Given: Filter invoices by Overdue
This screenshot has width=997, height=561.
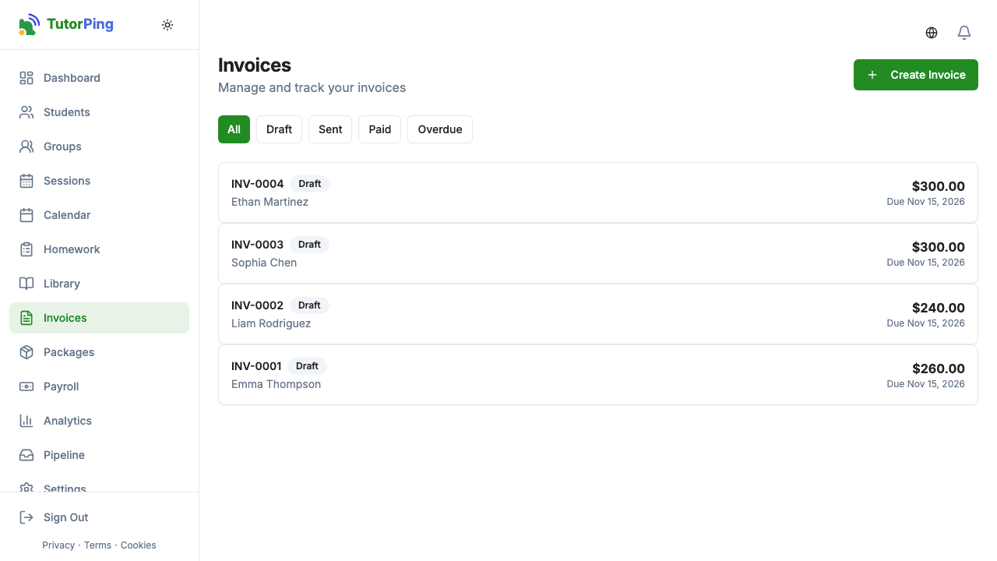Looking at the screenshot, I should pyautogui.click(x=440, y=129).
